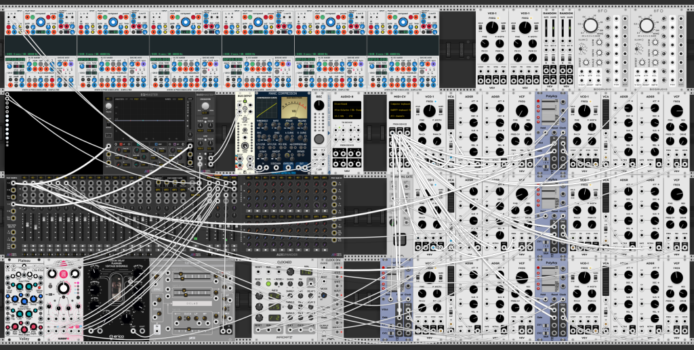
Task: Click the Manic Compression VU meter
Action: [x=294, y=108]
